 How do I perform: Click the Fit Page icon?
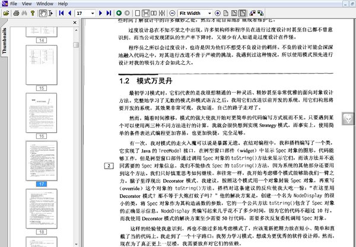234,13
